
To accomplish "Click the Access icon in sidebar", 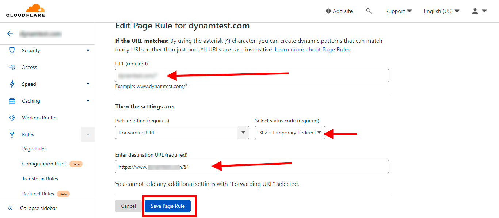I will 12,67.
